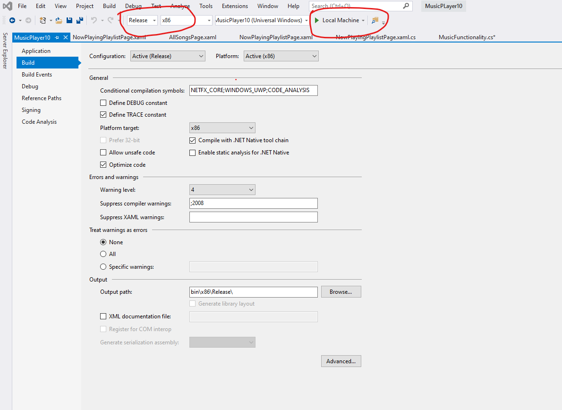This screenshot has height=410, width=562.
Task: Open the Application properties page
Action: 36,51
